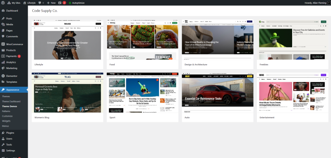The image size is (331, 158).
Task: Open Howdy, Allan Fleming account menu
Action: click(x=317, y=3)
